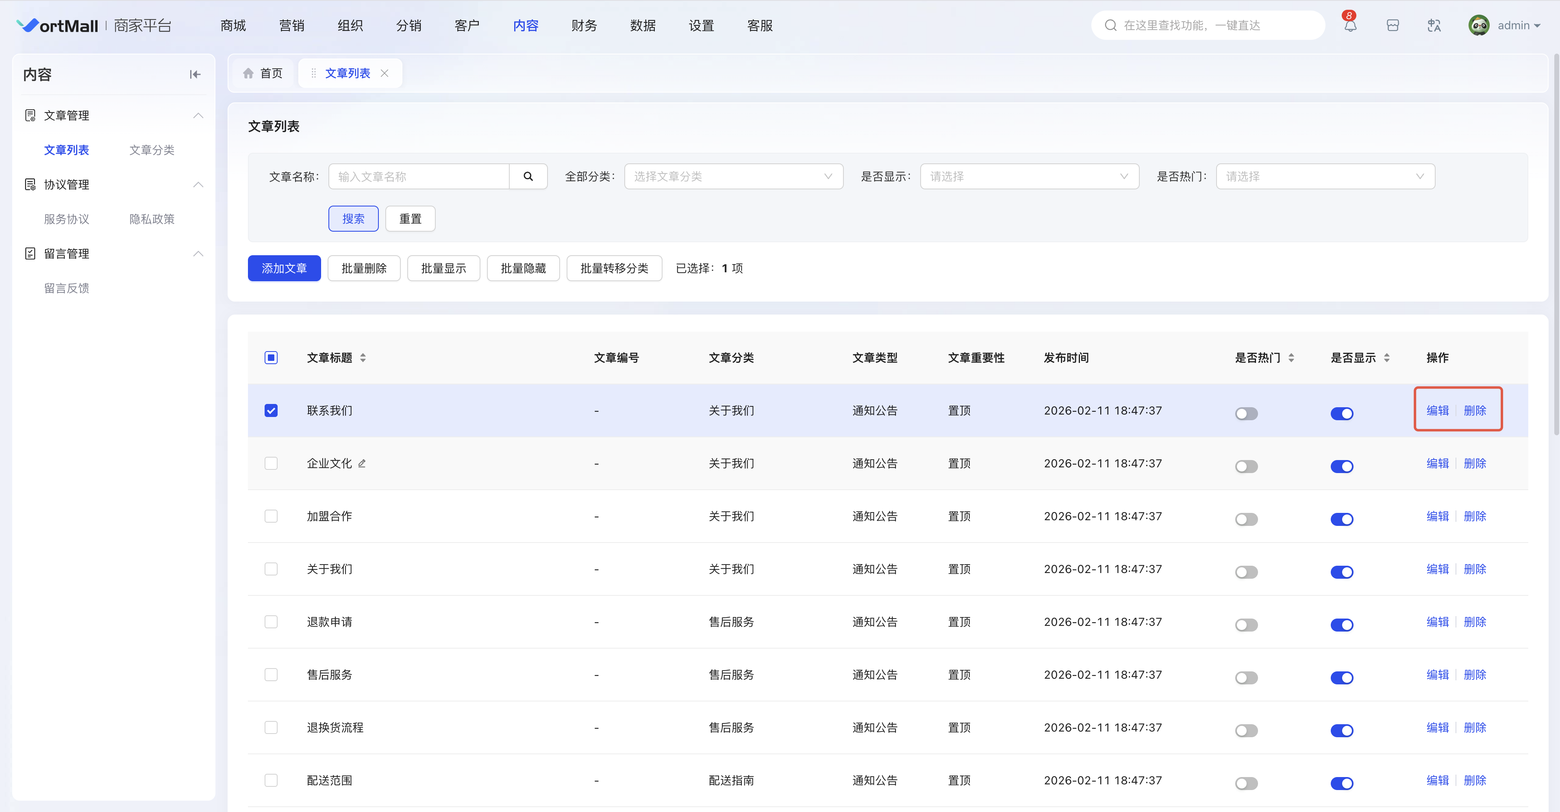Close the 文章列表 tab with X icon
This screenshot has width=1560, height=812.
pyautogui.click(x=385, y=73)
